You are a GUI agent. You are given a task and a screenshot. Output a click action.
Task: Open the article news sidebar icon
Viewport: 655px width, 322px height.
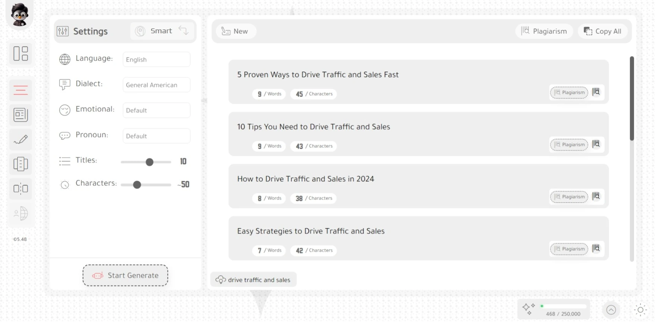click(x=21, y=115)
